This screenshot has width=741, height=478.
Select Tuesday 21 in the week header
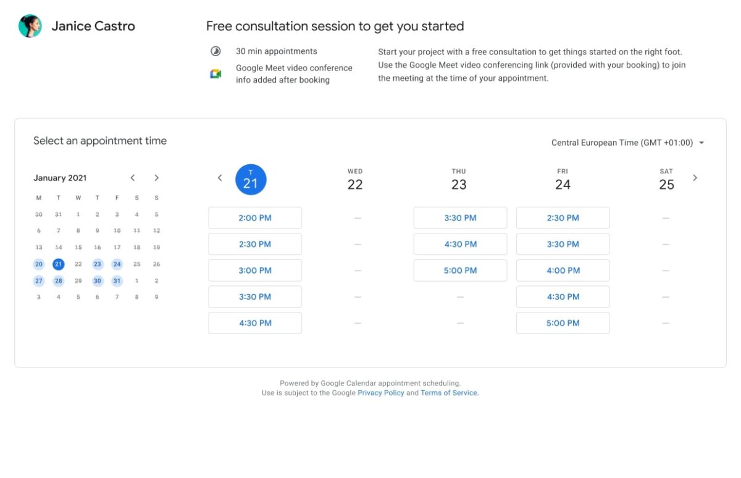[250, 179]
